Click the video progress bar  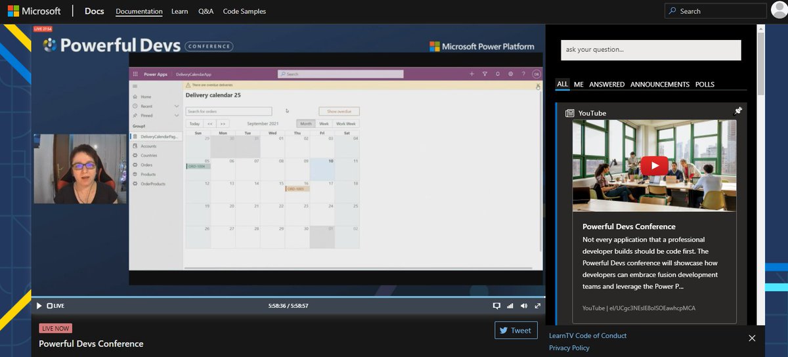pyautogui.click(x=288, y=297)
